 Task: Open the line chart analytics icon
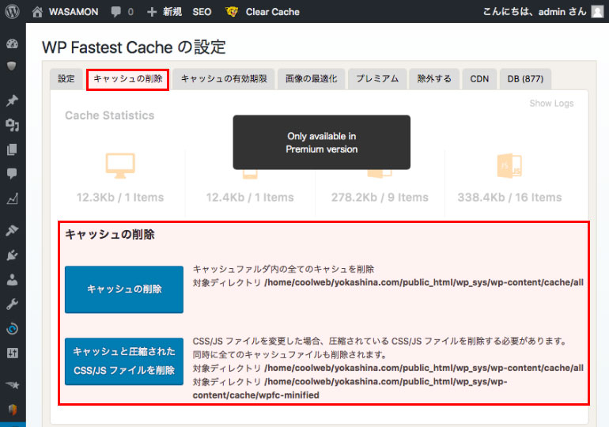(12, 199)
